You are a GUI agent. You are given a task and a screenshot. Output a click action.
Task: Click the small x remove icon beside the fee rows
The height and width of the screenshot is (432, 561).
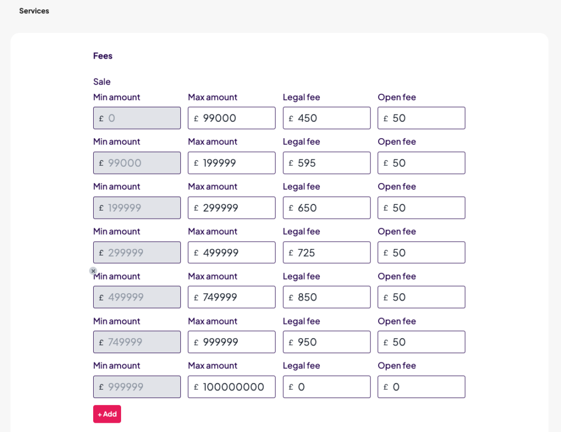point(93,271)
